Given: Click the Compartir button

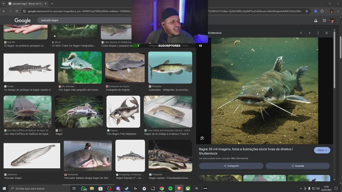Looking at the screenshot, I should [231, 166].
